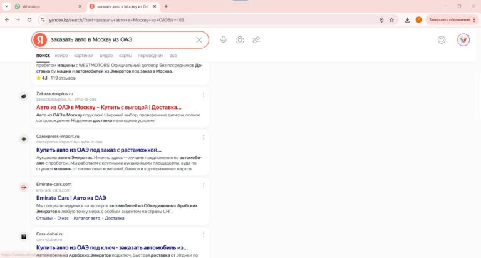This screenshot has width=481, height=258.
Task: Open the downloads icon in toolbar
Action: pos(406,19)
